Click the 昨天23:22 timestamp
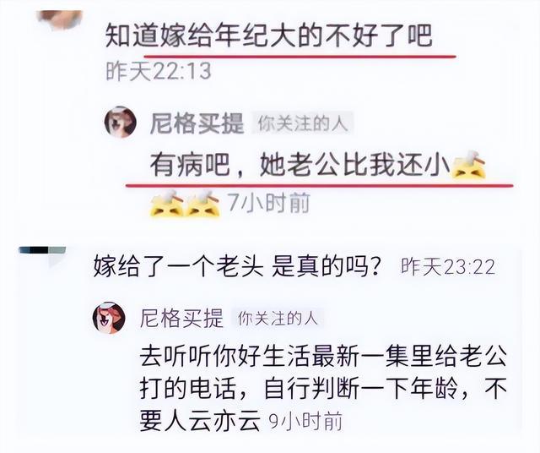The image size is (540, 453). [x=448, y=267]
